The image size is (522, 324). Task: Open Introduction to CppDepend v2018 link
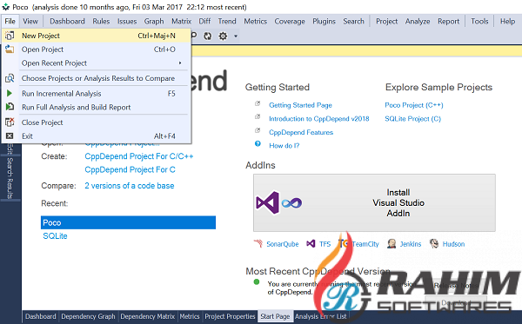[x=319, y=119]
